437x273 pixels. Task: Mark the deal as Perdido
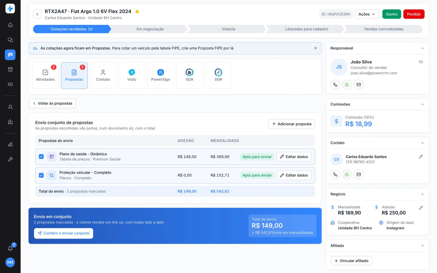pyautogui.click(x=414, y=14)
